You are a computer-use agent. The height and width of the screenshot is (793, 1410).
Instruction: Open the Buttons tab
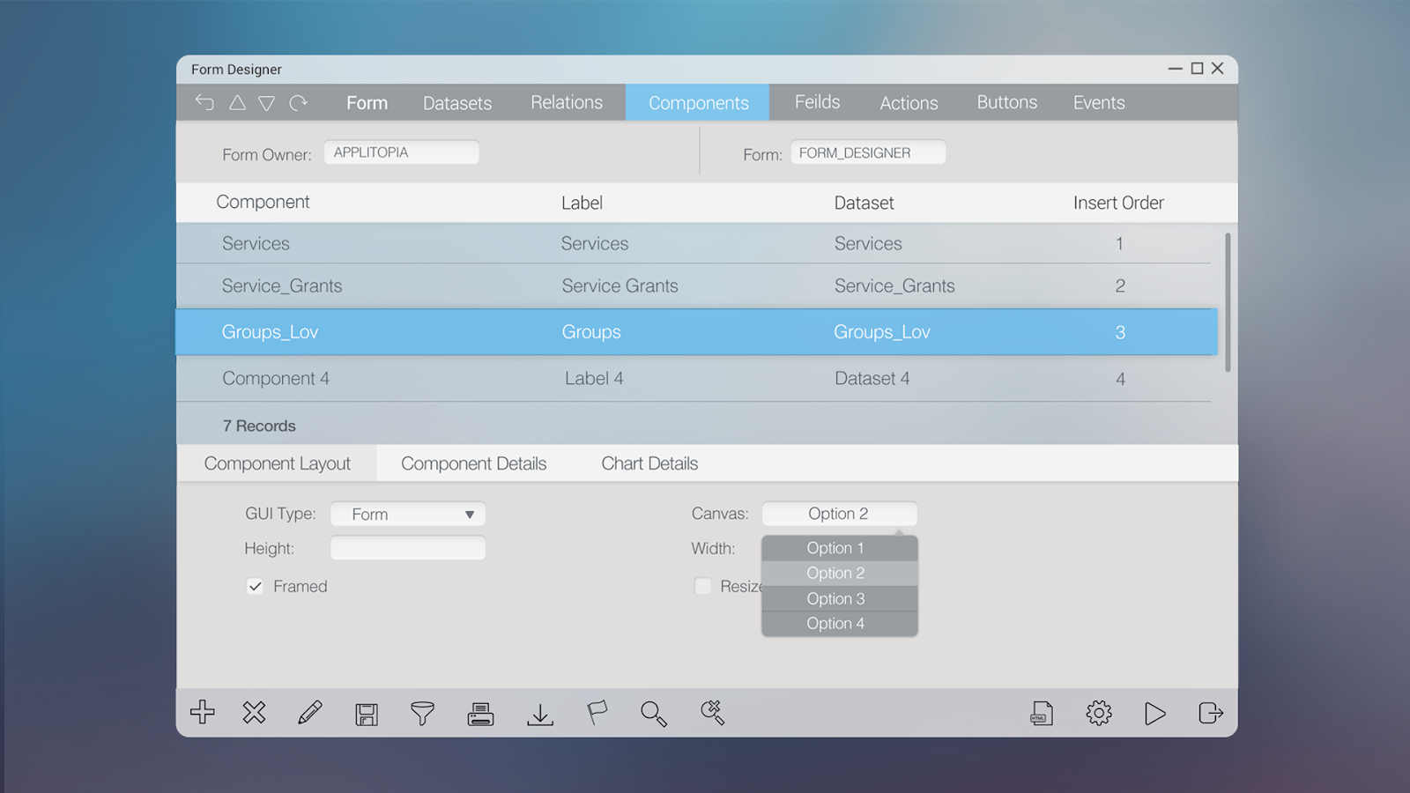click(1006, 102)
